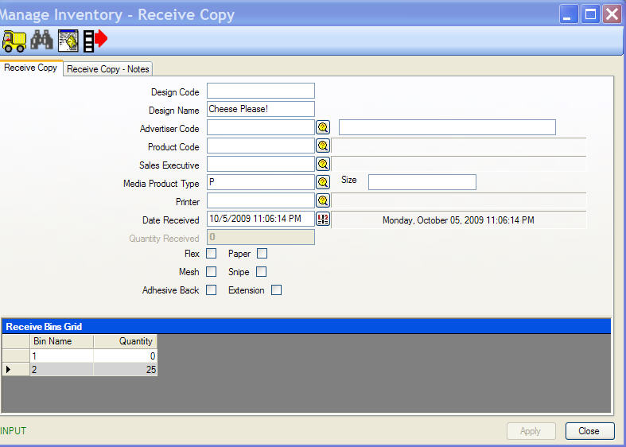Image resolution: width=626 pixels, height=447 pixels.
Task: Click the yellow truck toolbar icon
Action: (x=14, y=40)
